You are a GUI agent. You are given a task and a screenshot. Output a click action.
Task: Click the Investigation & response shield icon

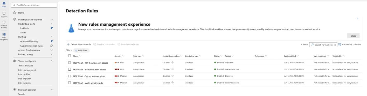coord(15,19)
